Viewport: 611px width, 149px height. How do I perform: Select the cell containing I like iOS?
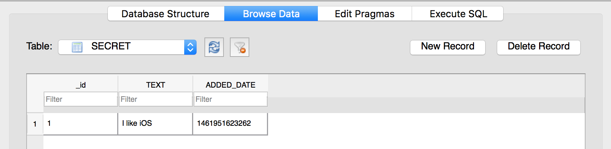pyautogui.click(x=155, y=124)
